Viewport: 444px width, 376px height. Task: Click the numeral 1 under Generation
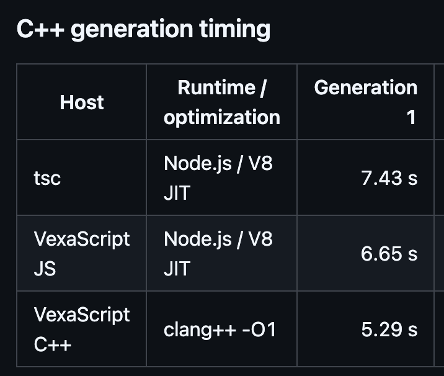point(411,117)
